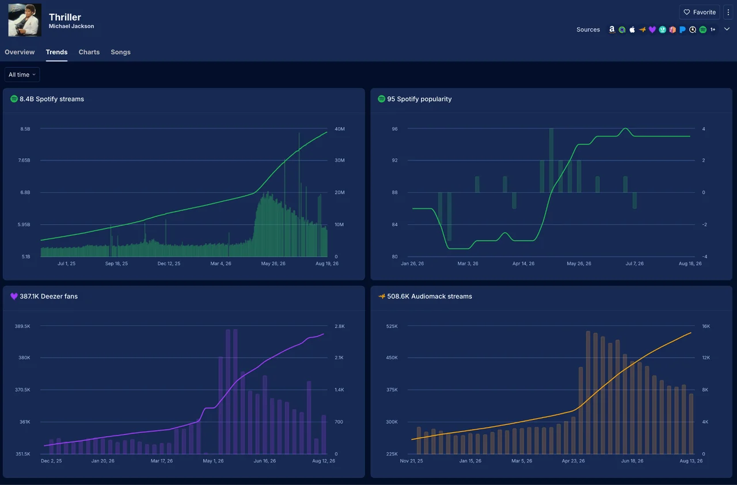Click the Deezer purple heart in the Sources row
The image size is (737, 485).
(652, 29)
